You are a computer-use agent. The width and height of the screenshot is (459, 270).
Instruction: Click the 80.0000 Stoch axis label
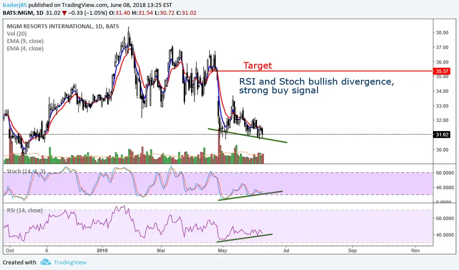click(x=445, y=173)
